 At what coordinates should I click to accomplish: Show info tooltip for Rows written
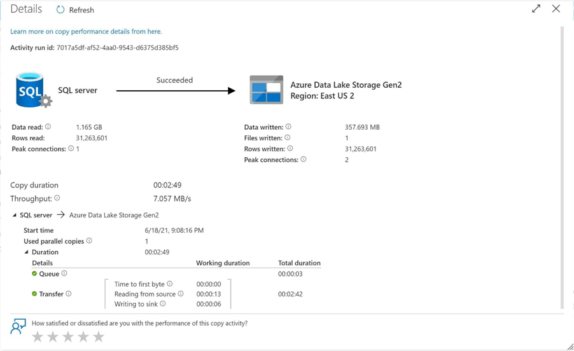[290, 148]
